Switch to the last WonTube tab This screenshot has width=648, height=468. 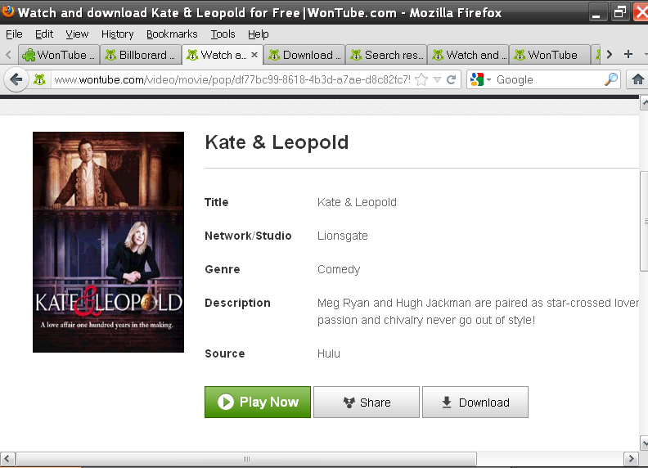tap(550, 55)
